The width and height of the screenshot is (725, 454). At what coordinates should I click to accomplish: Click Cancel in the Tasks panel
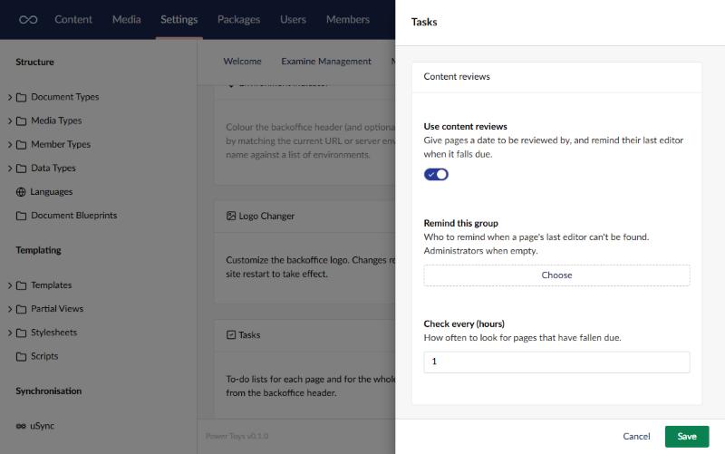coord(636,437)
